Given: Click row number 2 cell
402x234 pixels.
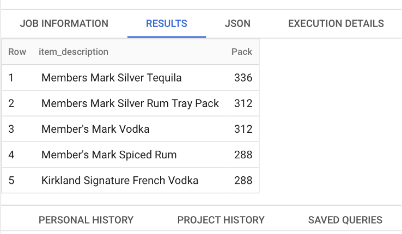Looking at the screenshot, I should coord(11,103).
